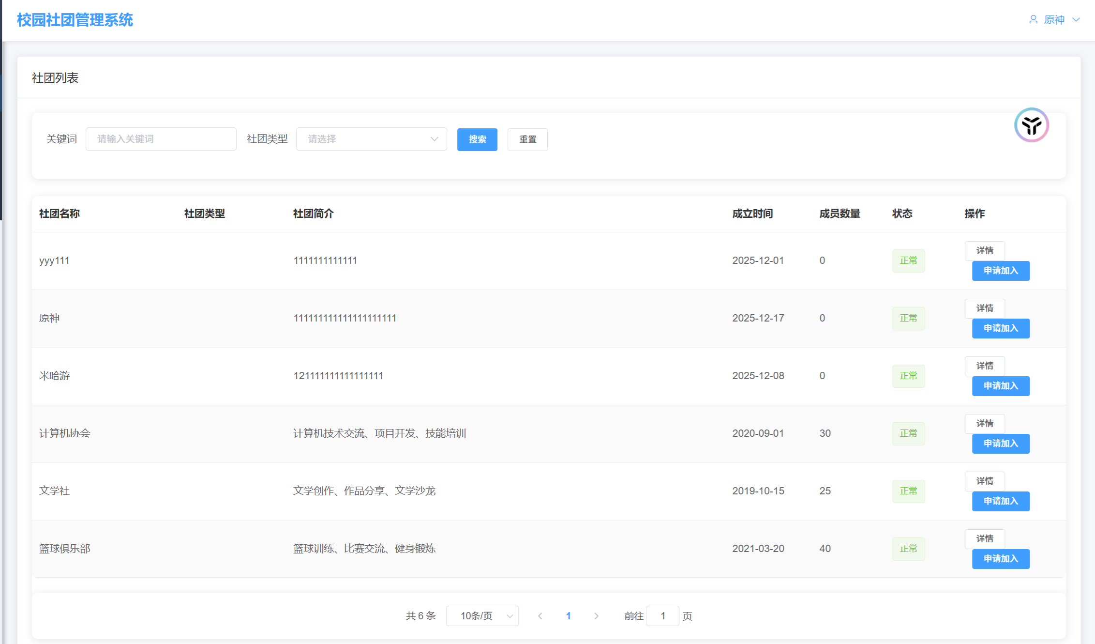Go to previous page arrow
Viewport: 1095px width, 644px height.
coord(540,616)
